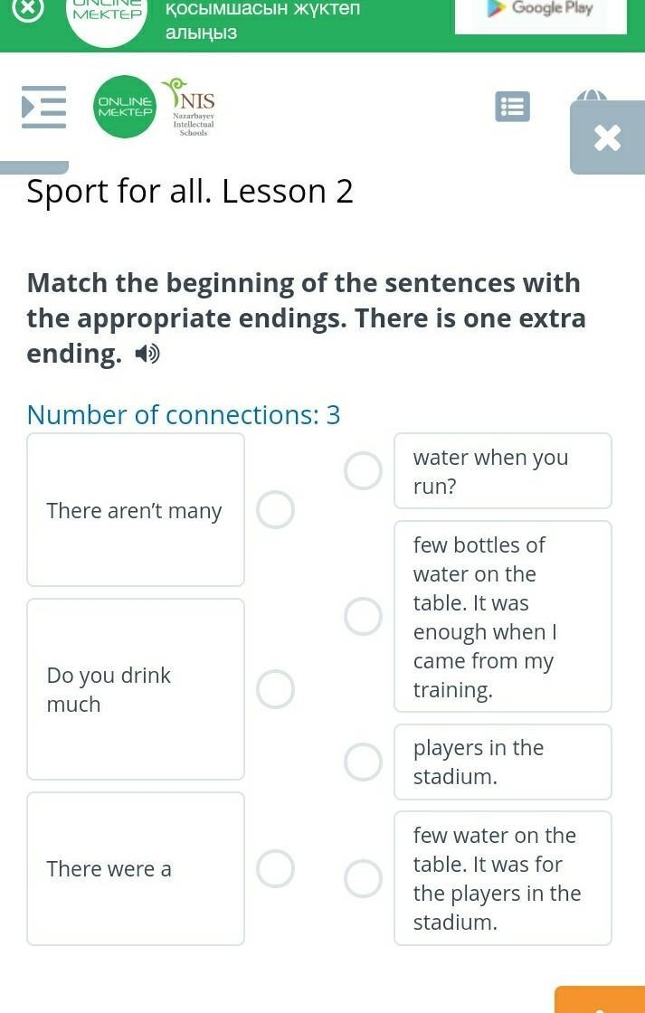Dismiss the green app banner with X icon
The image size is (645, 1013).
(x=27, y=9)
